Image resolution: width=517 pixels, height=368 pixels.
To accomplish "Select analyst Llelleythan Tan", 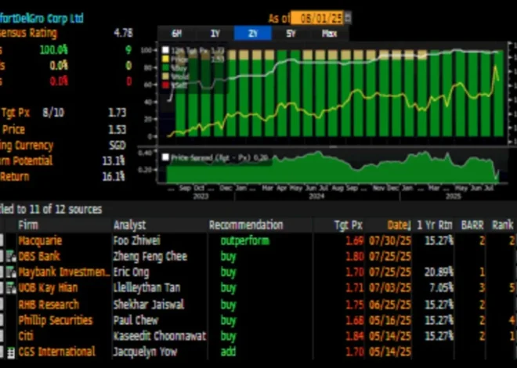I will 146,288.
